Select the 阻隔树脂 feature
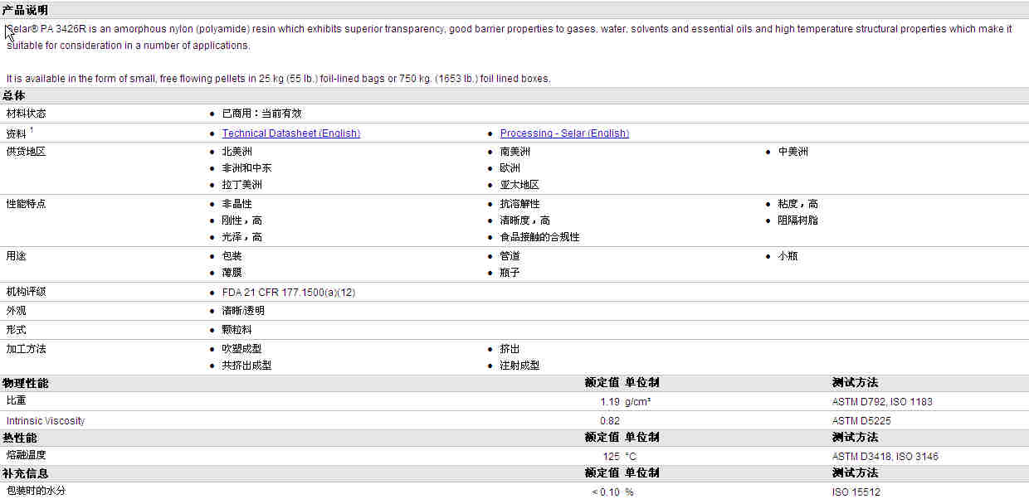The height and width of the screenshot is (499, 1029). [x=797, y=220]
